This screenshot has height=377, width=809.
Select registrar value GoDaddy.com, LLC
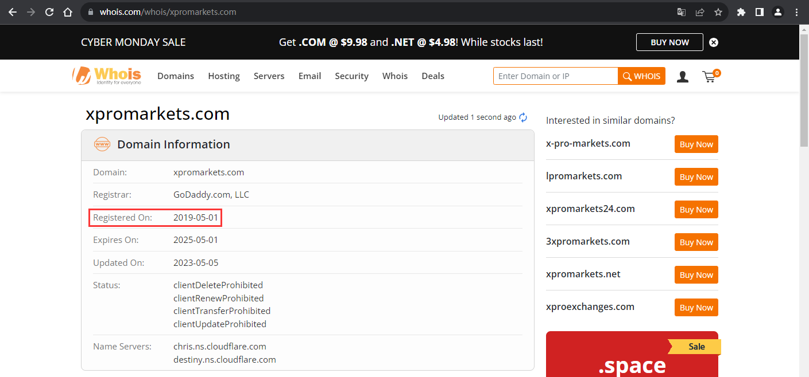pyautogui.click(x=211, y=195)
